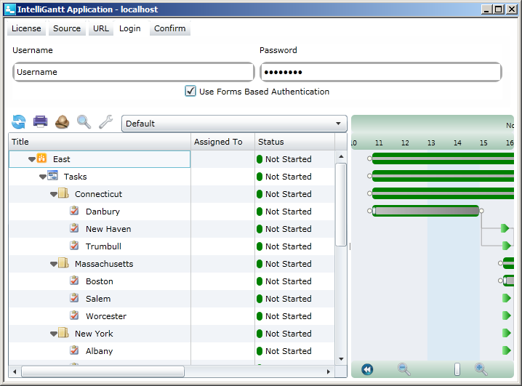Toggle Use Forms Based Authentication checkbox
Viewport: 522px width, 386px height.
pyautogui.click(x=190, y=91)
